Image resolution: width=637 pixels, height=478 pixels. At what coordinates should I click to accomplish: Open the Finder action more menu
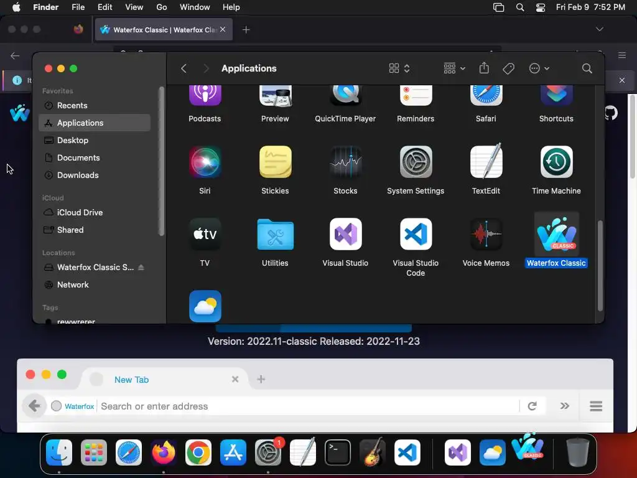539,68
